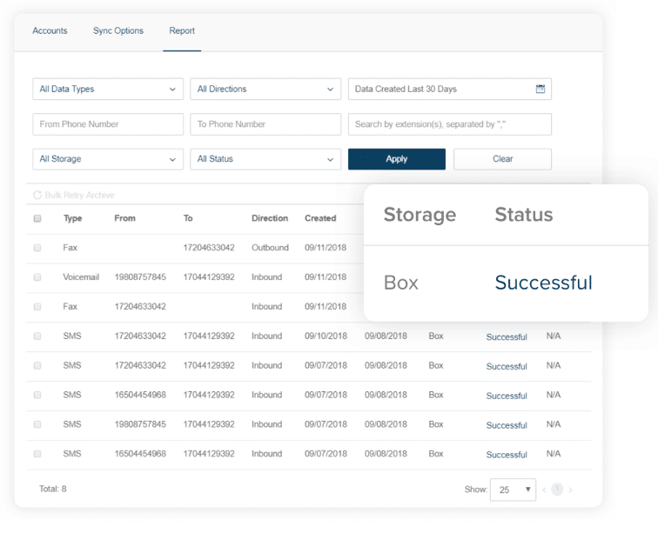Open the calendar icon in date filter
Screen dimensions: 658x533
540,89
